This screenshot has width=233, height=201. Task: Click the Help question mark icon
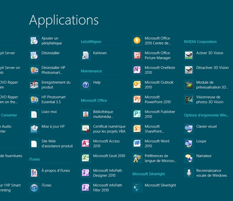tap(86, 85)
